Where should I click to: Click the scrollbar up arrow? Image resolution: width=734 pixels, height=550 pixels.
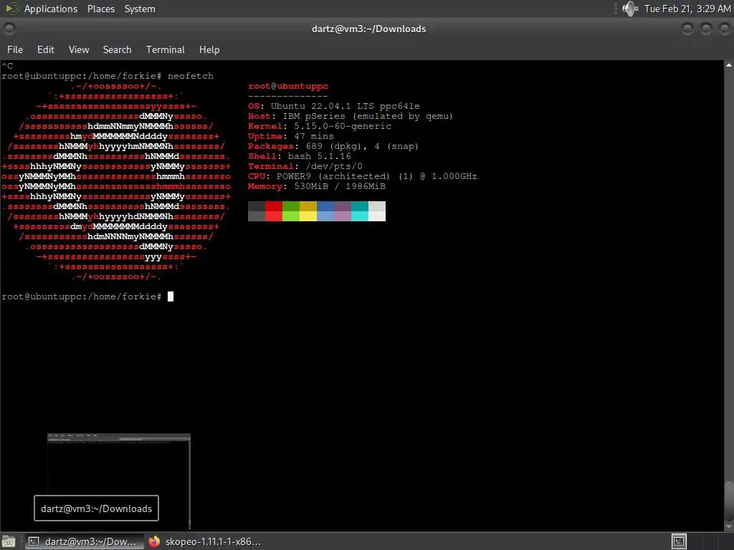pyautogui.click(x=729, y=65)
